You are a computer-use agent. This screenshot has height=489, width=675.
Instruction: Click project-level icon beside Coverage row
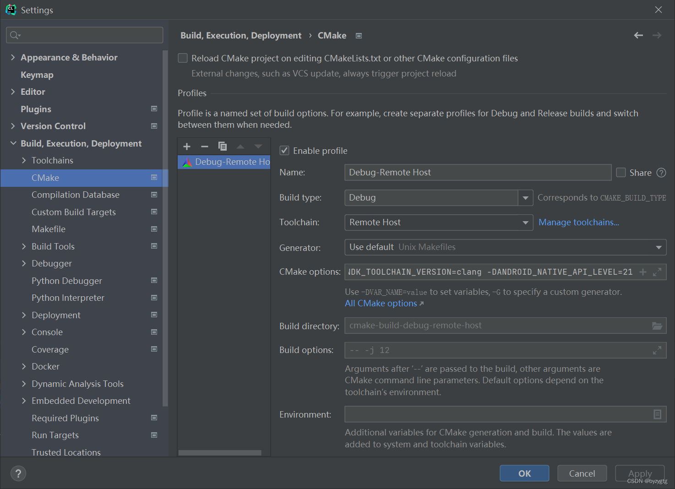[154, 349]
